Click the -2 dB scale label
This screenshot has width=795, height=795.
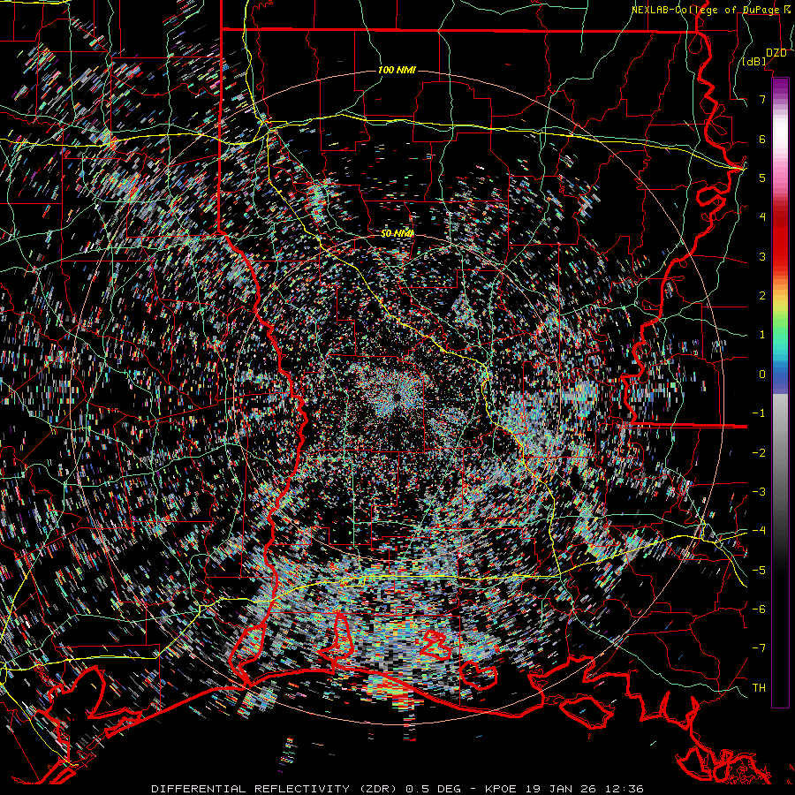759,453
